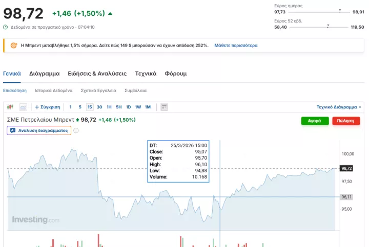The width and height of the screenshot is (369, 247).
Task: Follow the Μάθετε περισσότερα link
Action: (x=236, y=46)
